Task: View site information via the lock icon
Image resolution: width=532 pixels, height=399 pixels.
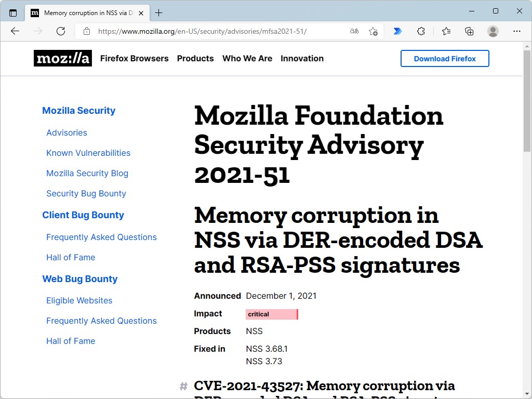Action: (x=86, y=31)
